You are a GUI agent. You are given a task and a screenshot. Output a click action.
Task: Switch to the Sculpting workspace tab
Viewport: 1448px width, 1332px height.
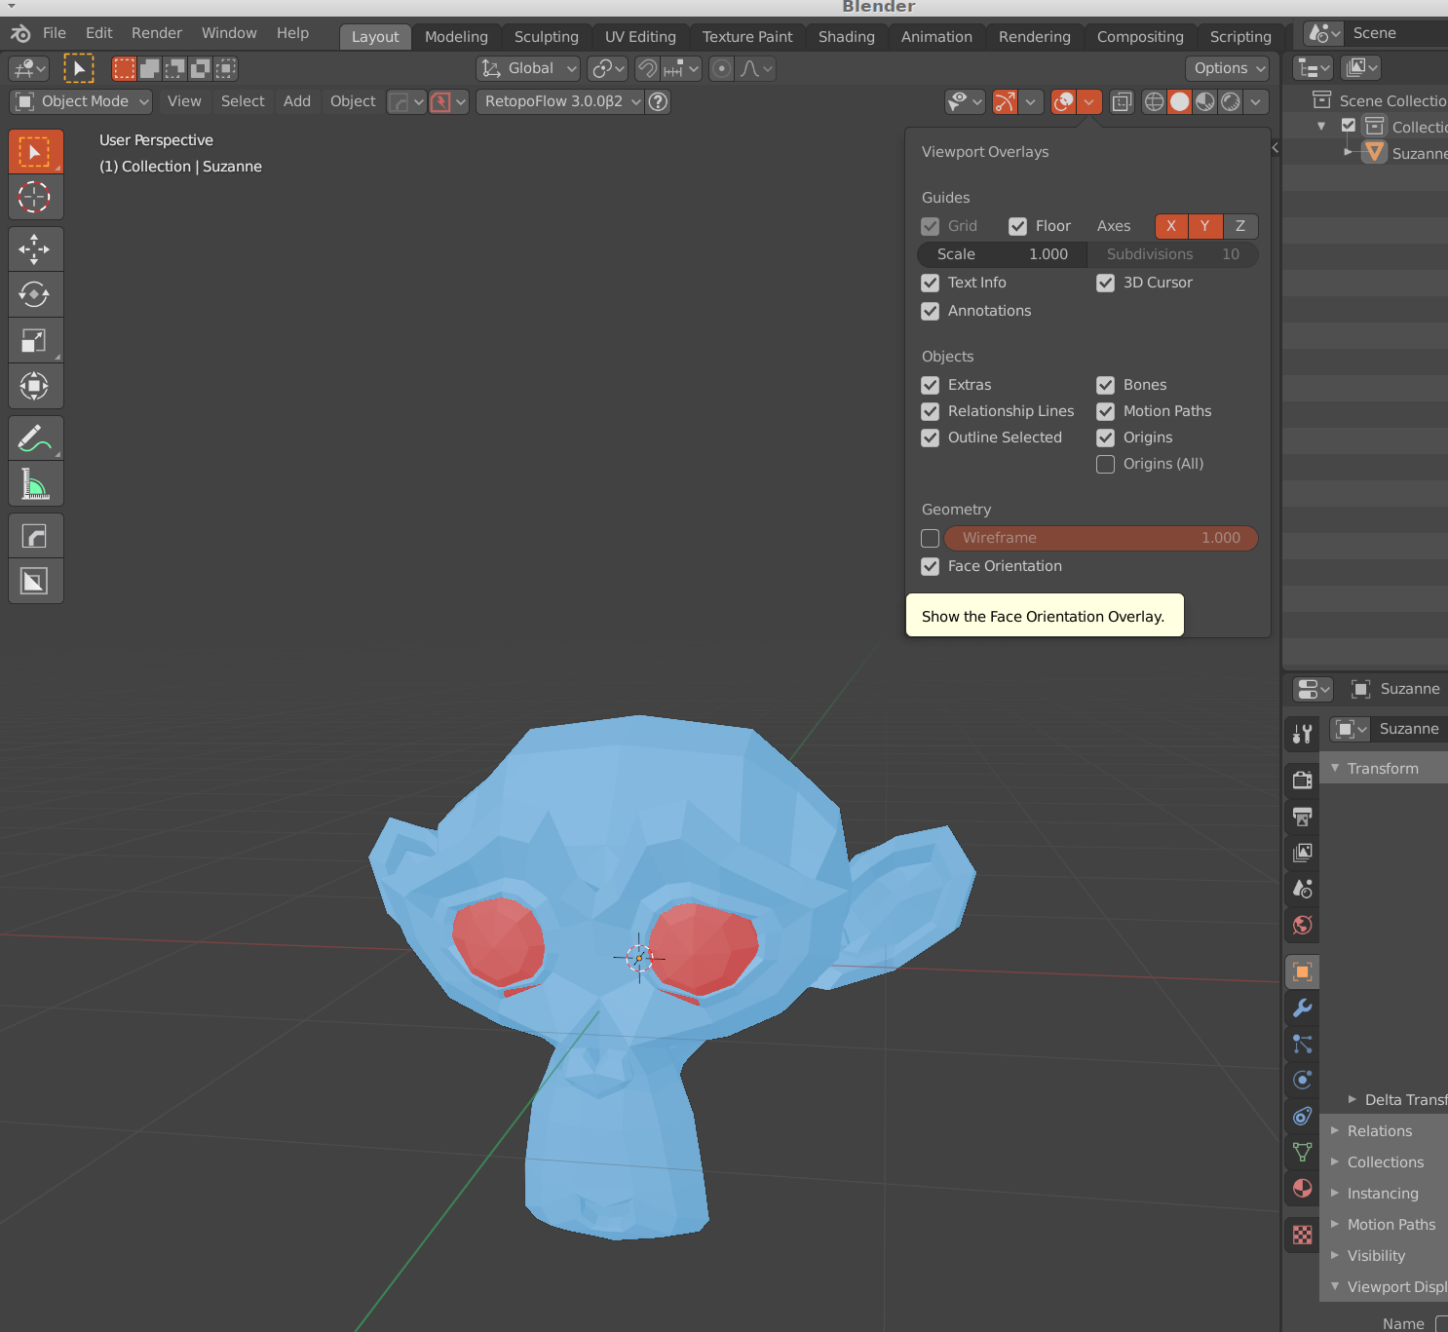point(546,37)
